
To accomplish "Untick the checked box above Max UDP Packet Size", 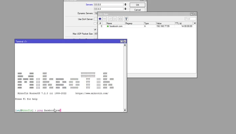I will pyautogui.click(x=95, y=29).
